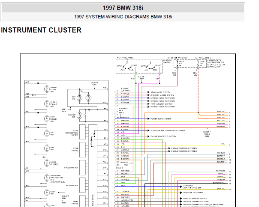Click the 'FUEL GAUGE' label
Viewport: 259px width, 207px height.
(x=75, y=150)
